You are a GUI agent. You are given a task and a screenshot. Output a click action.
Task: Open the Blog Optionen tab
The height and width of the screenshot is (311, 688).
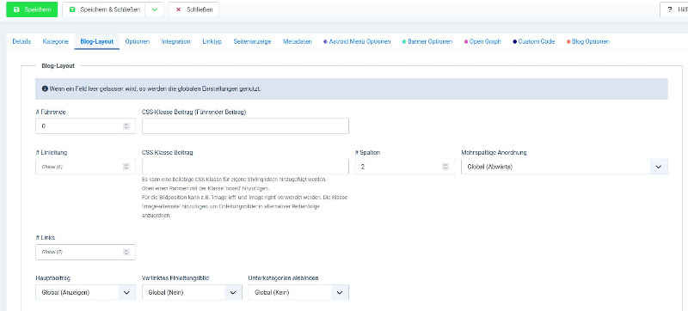587,41
